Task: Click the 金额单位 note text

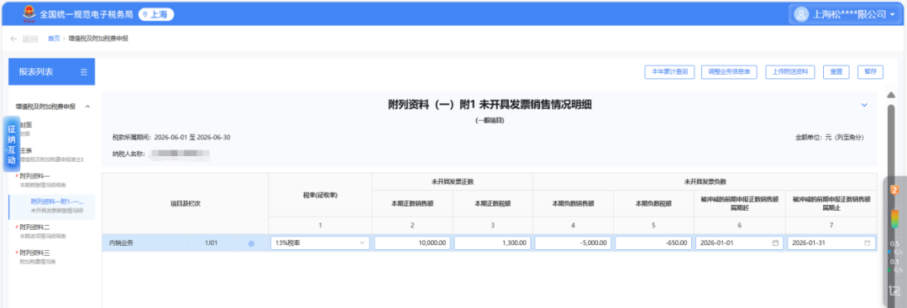Action: pyautogui.click(x=829, y=138)
